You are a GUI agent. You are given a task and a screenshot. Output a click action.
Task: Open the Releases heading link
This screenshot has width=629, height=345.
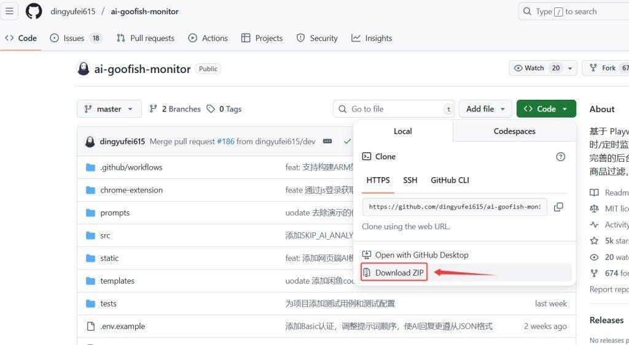click(x=606, y=320)
